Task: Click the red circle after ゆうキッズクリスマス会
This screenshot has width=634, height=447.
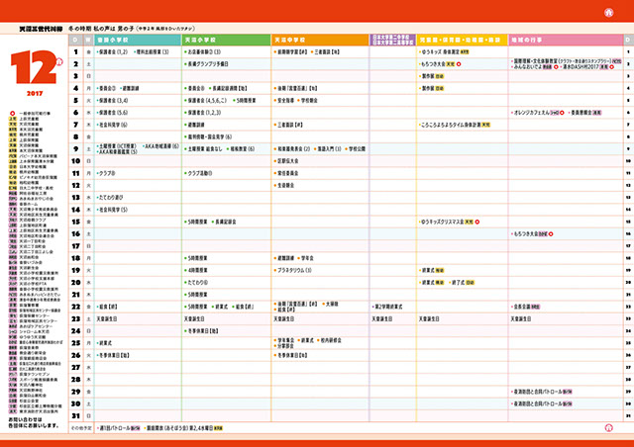Action: (x=477, y=222)
